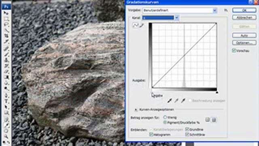
Task: Select the Healing Brush tool
Action: tap(6, 49)
